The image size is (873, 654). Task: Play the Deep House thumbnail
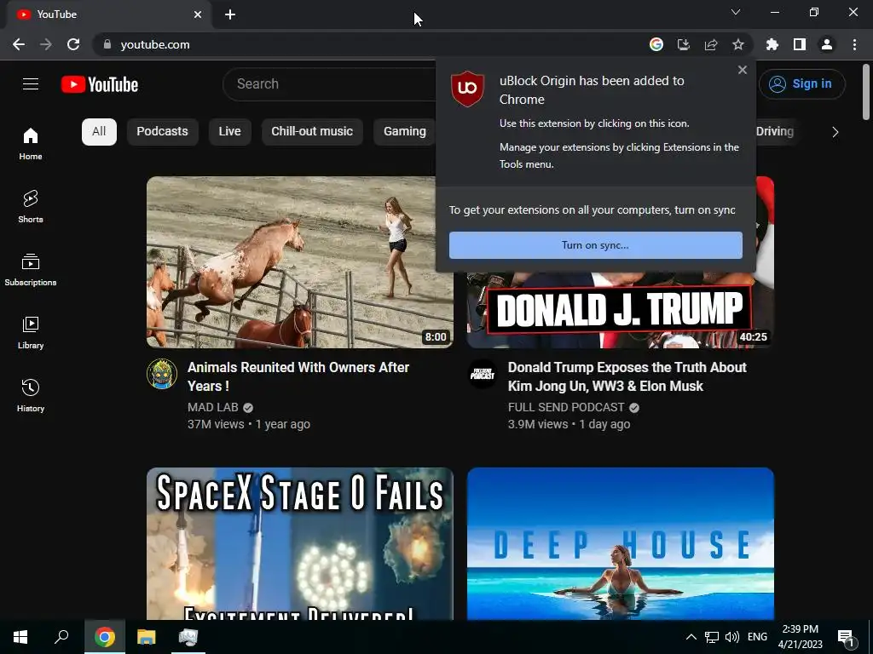click(x=621, y=543)
